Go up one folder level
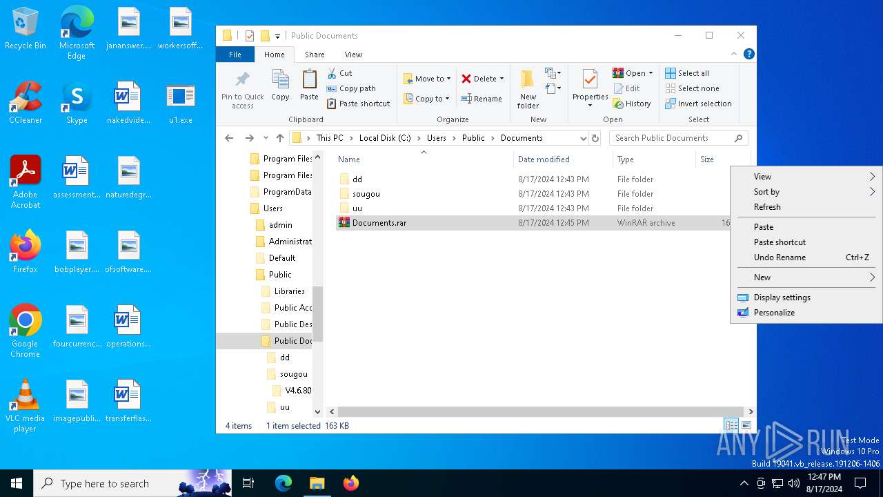883x497 pixels. (x=280, y=138)
